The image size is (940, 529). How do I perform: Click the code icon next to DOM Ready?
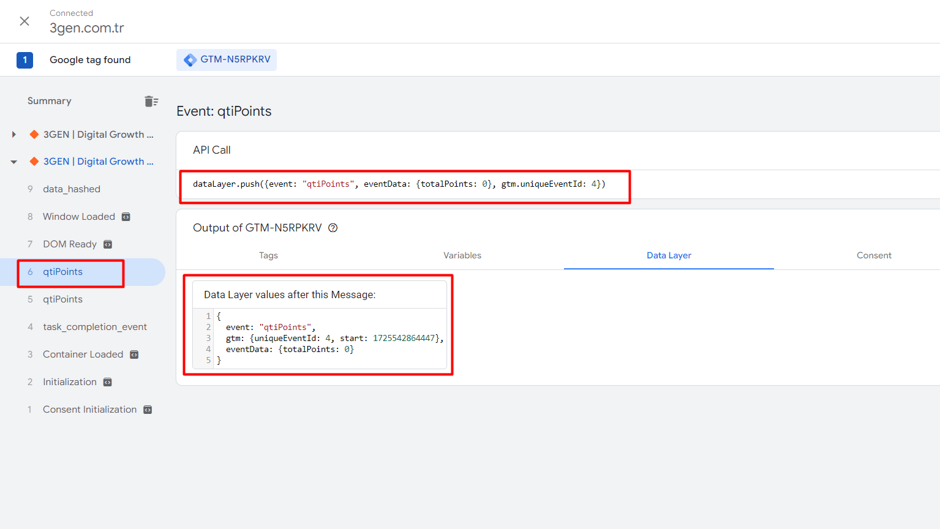pos(108,244)
